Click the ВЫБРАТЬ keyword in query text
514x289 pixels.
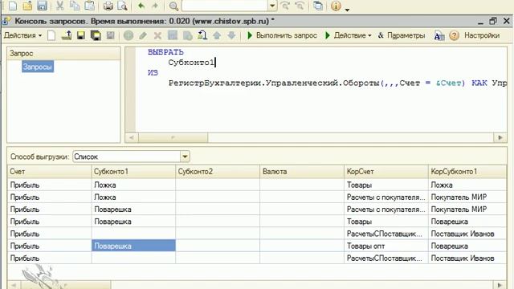(x=165, y=52)
